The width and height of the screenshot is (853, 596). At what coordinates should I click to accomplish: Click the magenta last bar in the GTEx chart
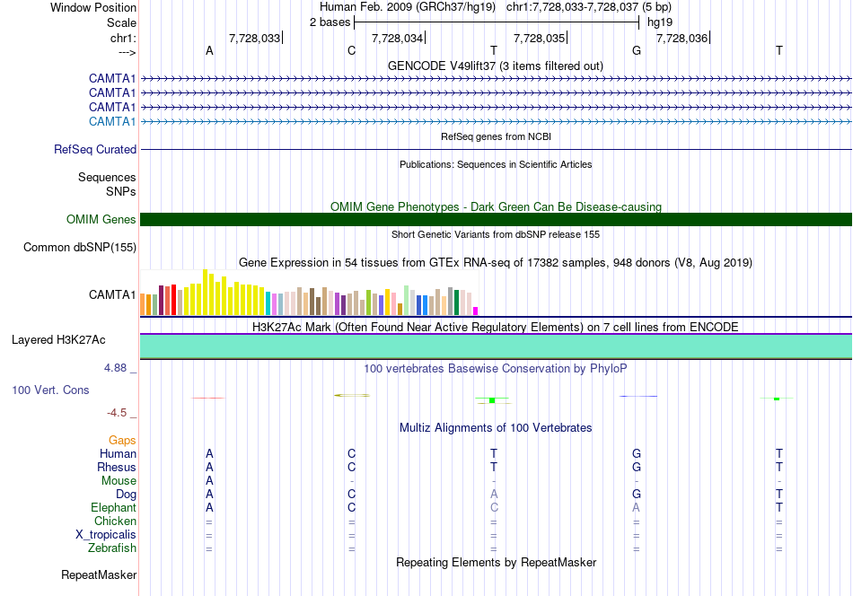[476, 311]
